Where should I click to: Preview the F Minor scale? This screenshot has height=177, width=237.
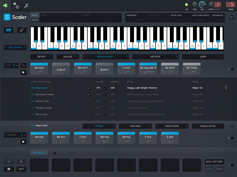click(x=89, y=115)
